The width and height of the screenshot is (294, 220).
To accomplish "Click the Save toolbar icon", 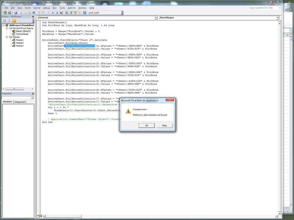I will coord(16,13).
